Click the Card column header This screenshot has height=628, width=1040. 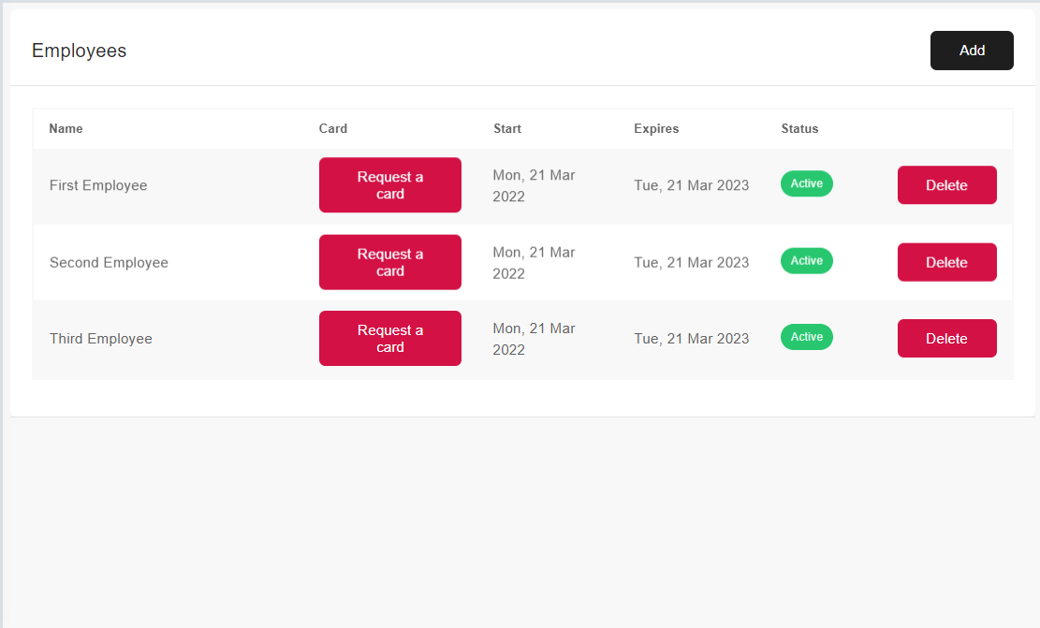tap(333, 129)
